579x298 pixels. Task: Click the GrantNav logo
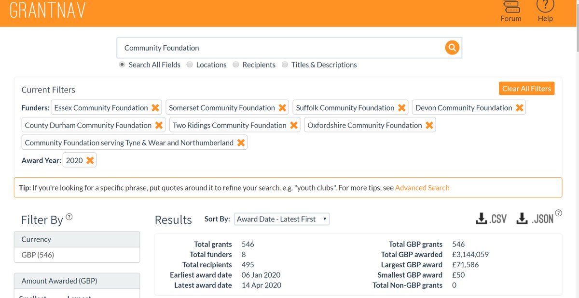pos(47,11)
